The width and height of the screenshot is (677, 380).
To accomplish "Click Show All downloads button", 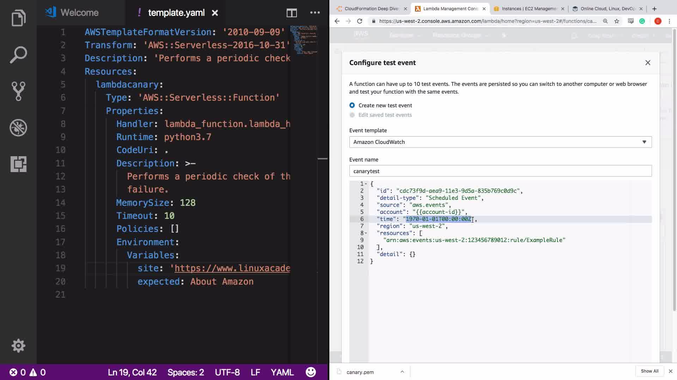I will coord(649,371).
